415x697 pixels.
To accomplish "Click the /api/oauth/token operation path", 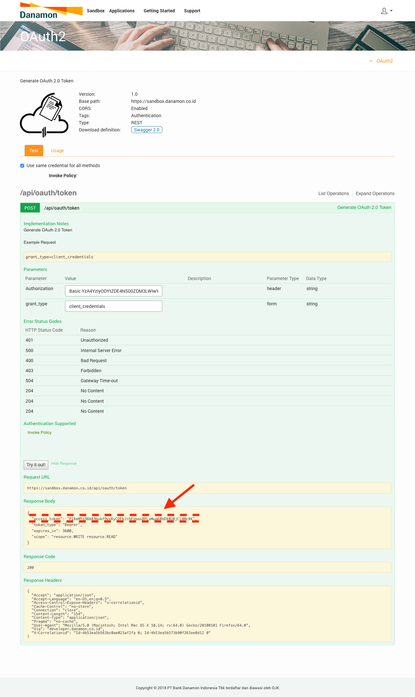I will click(x=62, y=208).
